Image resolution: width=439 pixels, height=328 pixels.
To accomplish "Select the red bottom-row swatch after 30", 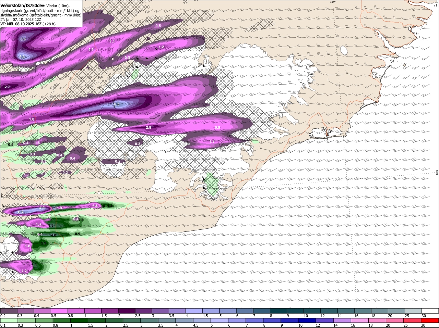I will 430,321.
